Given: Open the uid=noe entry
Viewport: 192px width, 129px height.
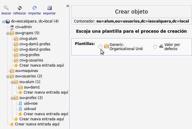Looking at the screenshot, I should tap(31, 103).
